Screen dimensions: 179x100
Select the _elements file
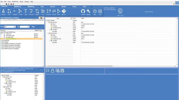click(x=9, y=34)
